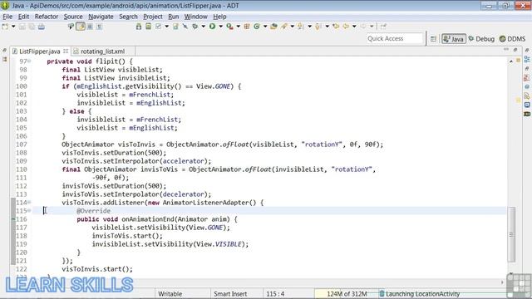
Task: Click the Open Perspective icon
Action: [x=433, y=39]
